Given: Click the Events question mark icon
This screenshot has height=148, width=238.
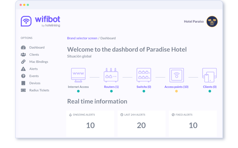Looking at the screenshot, I should (x=23, y=76).
